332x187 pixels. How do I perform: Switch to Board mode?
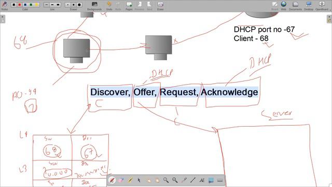(x=274, y=6)
